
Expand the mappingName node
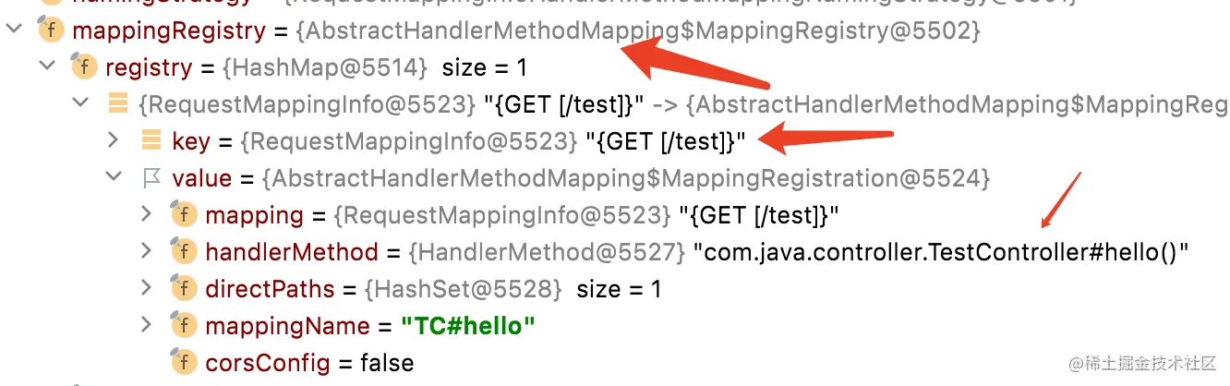pyautogui.click(x=146, y=325)
